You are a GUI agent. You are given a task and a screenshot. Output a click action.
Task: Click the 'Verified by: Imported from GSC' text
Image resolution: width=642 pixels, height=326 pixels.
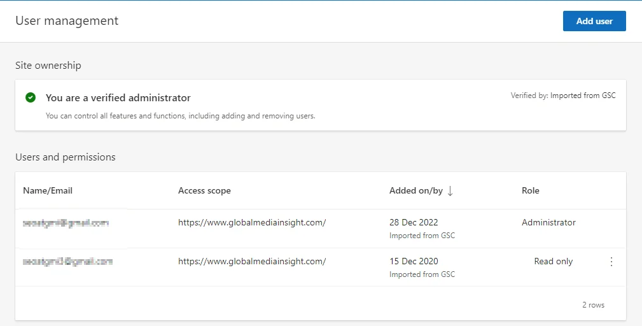pyautogui.click(x=563, y=96)
